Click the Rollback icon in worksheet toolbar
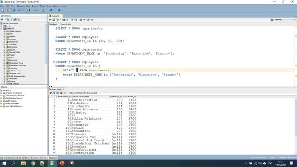297x167 pixels. (x=76, y=19)
